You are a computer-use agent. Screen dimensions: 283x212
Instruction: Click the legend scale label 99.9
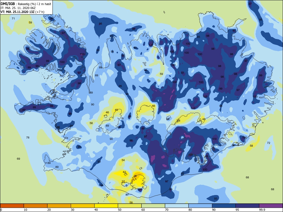click(x=262, y=210)
